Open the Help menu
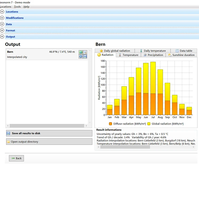The height and width of the screenshot is (213, 199). coord(26,7)
